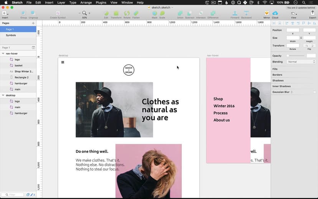
Task: Click the Insert tool in toolbar
Action: click(x=5, y=14)
